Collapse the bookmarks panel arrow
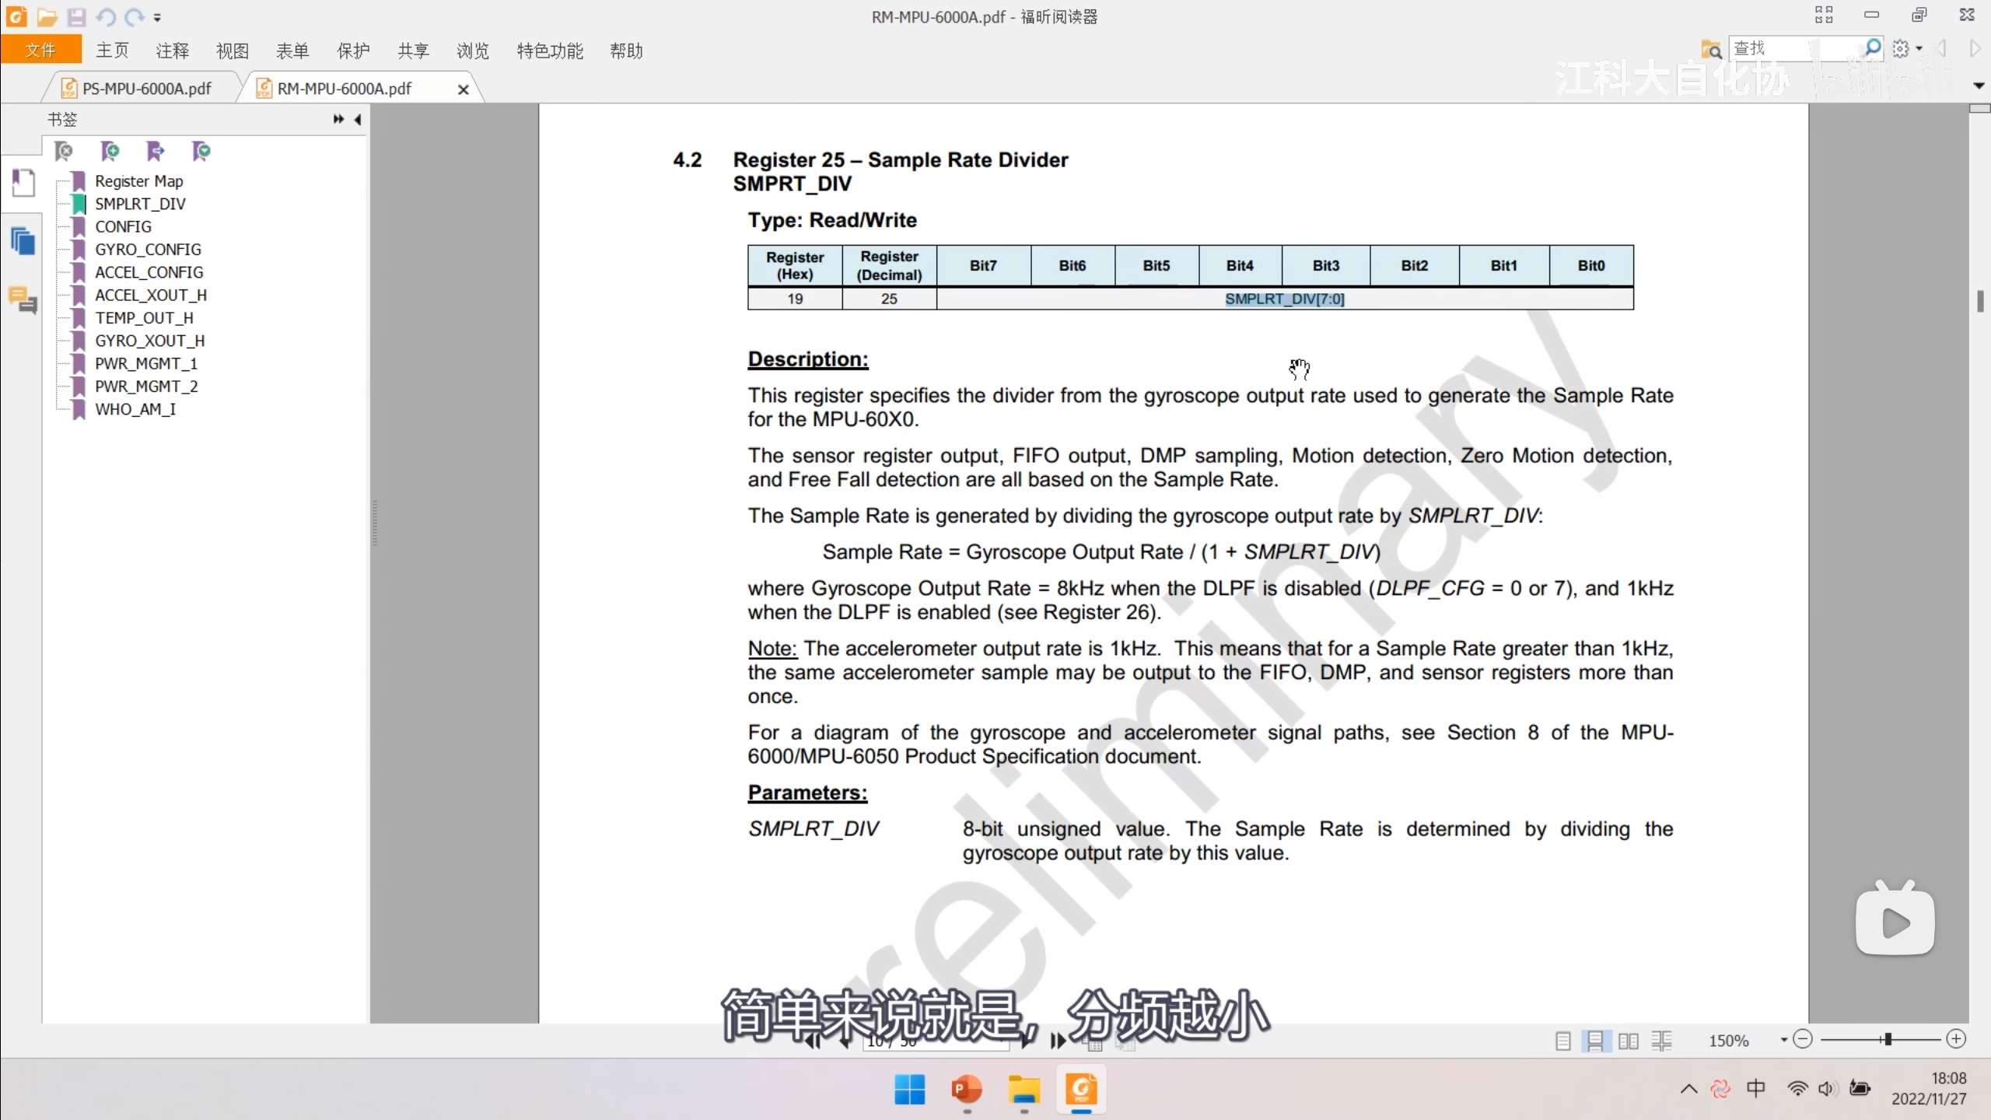 pyautogui.click(x=358, y=119)
